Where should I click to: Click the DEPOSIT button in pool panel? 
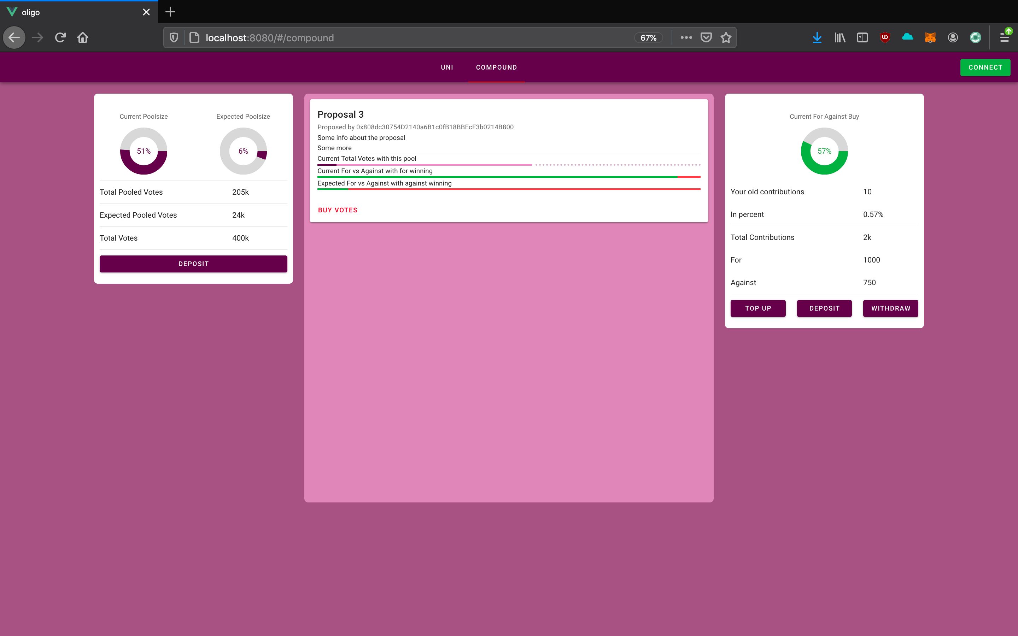[x=193, y=263]
